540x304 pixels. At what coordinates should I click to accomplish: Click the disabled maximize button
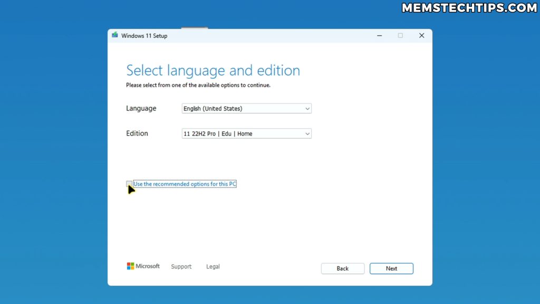[x=400, y=35]
